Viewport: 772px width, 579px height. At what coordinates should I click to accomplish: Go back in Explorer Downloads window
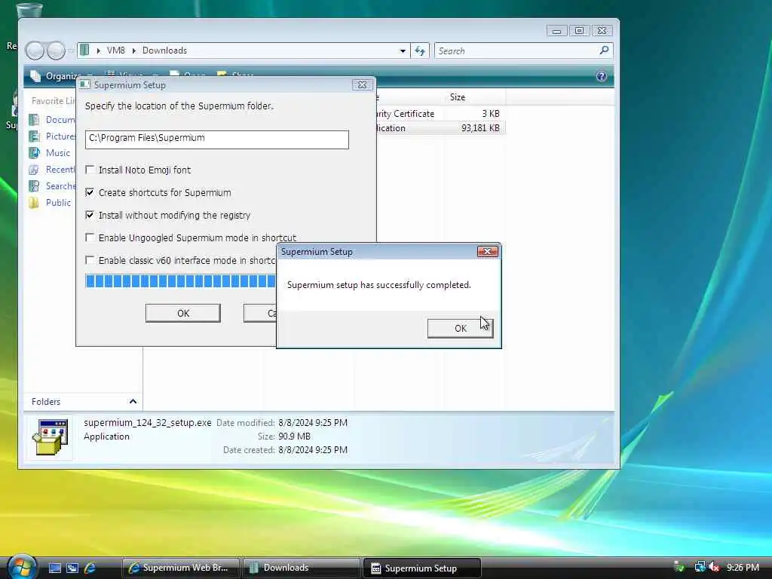pyautogui.click(x=35, y=51)
